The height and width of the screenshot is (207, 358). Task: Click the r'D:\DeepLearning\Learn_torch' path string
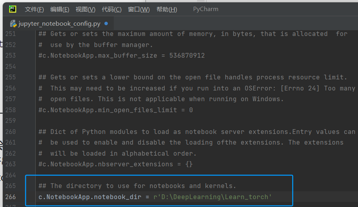pos(212,197)
